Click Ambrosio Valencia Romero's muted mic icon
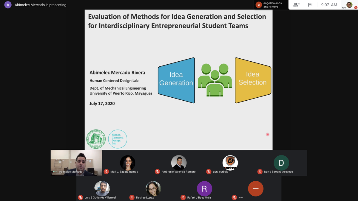 coord(157,172)
